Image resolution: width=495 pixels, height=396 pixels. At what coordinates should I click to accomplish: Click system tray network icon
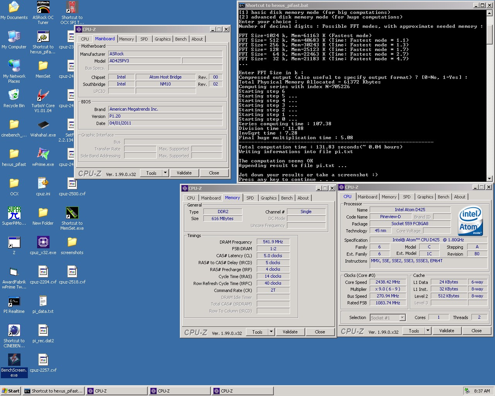point(467,391)
